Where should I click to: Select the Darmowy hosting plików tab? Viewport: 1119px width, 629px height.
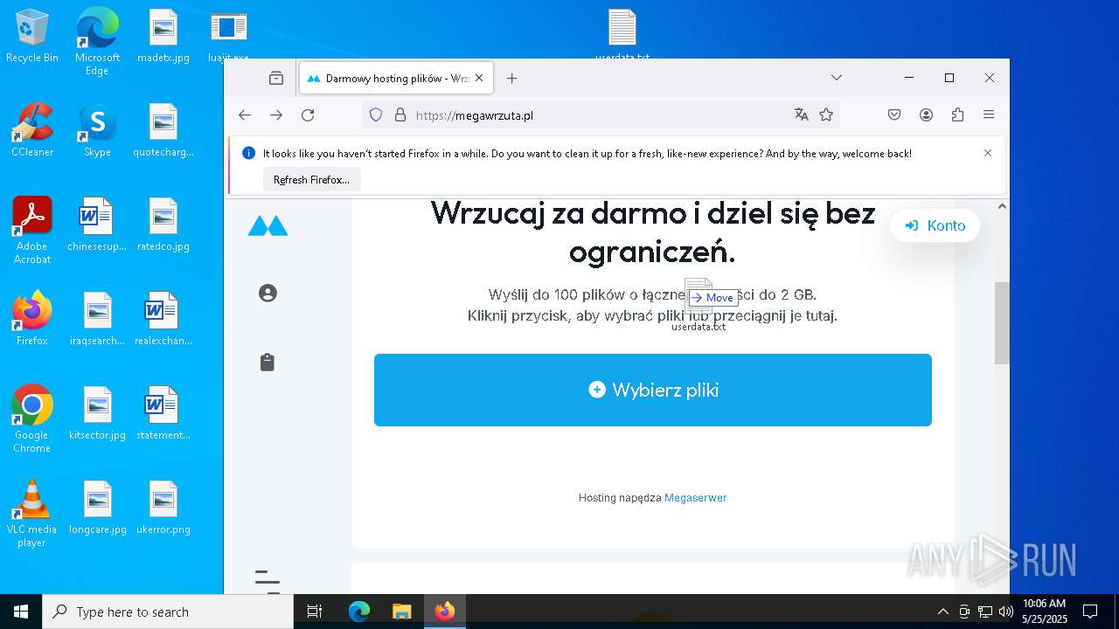[x=396, y=78]
